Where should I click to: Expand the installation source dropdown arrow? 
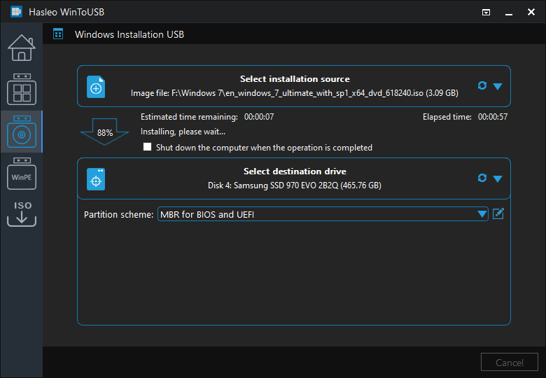pyautogui.click(x=498, y=86)
